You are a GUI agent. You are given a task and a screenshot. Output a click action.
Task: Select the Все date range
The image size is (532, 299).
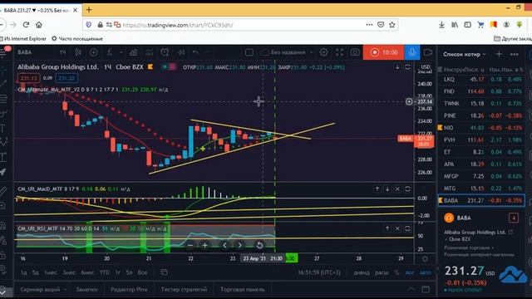coord(142,272)
